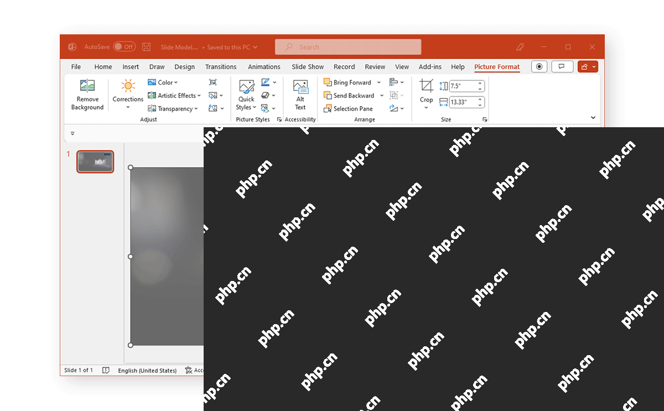Click English (United States) language status

tap(147, 371)
